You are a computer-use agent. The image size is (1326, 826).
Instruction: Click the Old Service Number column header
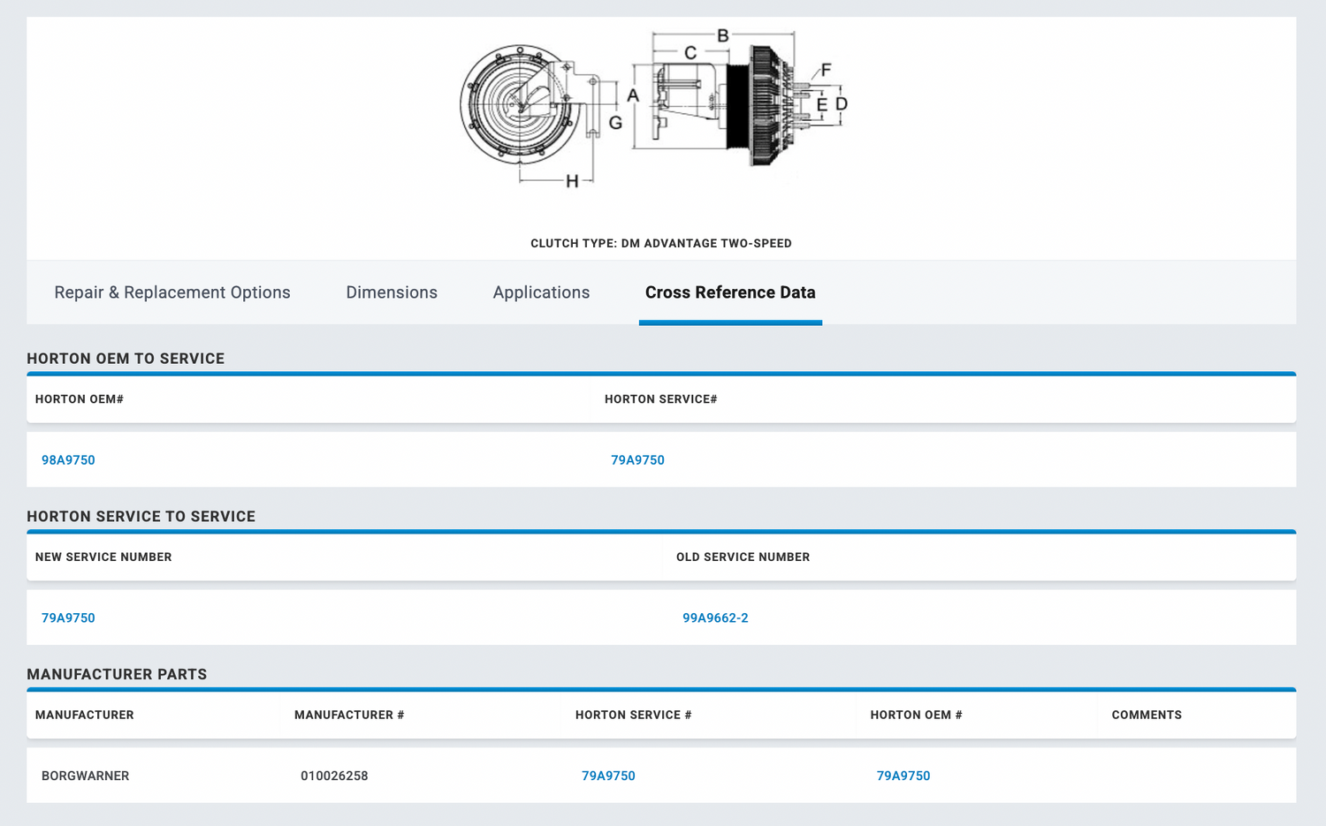click(x=743, y=557)
